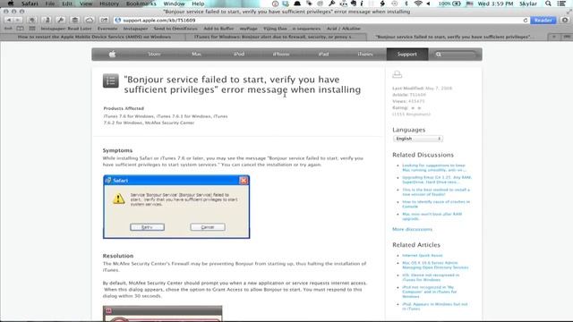This screenshot has height=322, width=573.
Task: Go back with Safari's back arrow
Action: 9,20
